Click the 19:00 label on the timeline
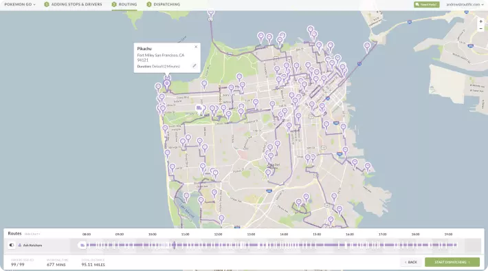The image size is (488, 271). [448, 235]
